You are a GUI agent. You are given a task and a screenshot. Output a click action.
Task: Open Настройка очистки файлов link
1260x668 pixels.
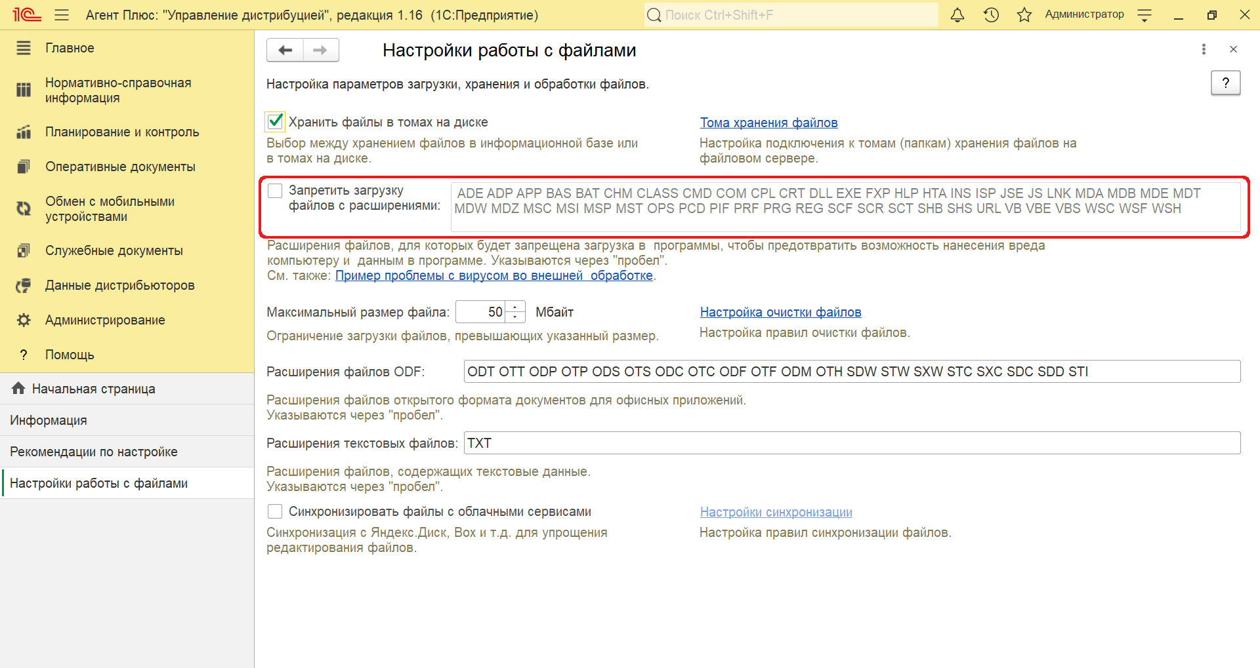point(780,312)
